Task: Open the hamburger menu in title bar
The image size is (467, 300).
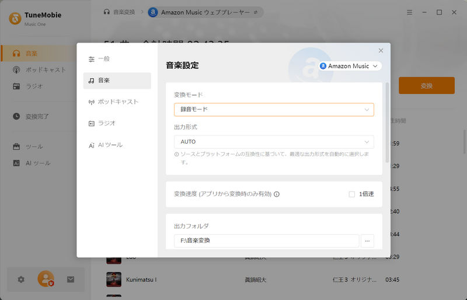Action: 410,12
